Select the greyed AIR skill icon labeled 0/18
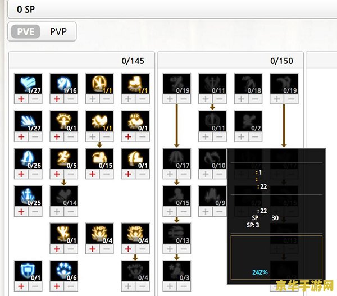The width and height of the screenshot is (337, 296). (x=248, y=84)
